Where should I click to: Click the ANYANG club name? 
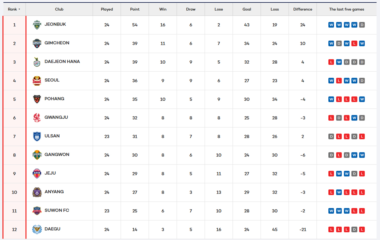(x=54, y=192)
